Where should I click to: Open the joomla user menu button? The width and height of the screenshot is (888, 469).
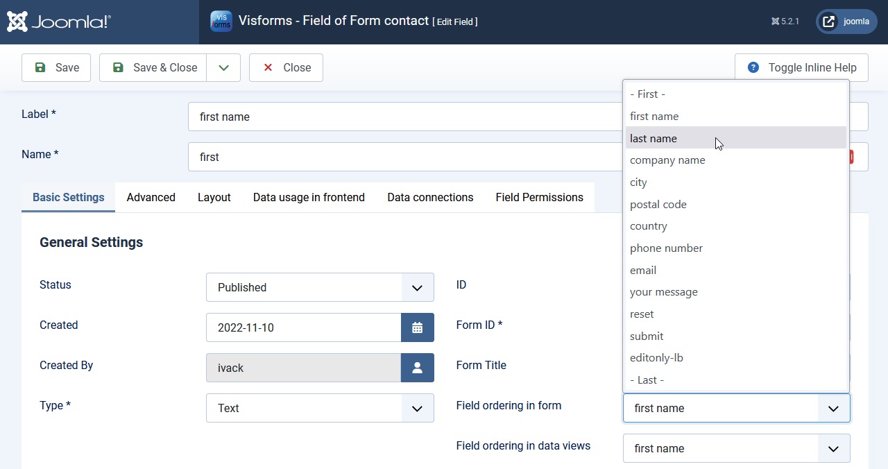[846, 22]
